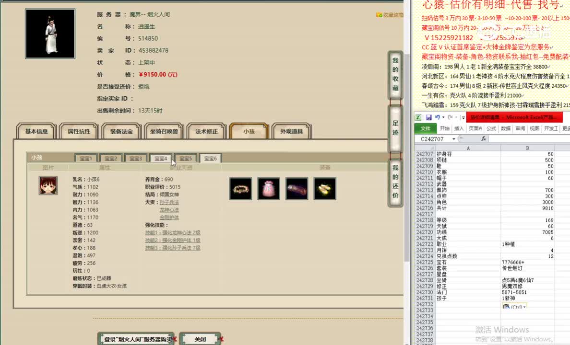Click the 我的收藏 side button
Image resolution: width=570 pixels, height=345 pixels.
tap(395, 74)
